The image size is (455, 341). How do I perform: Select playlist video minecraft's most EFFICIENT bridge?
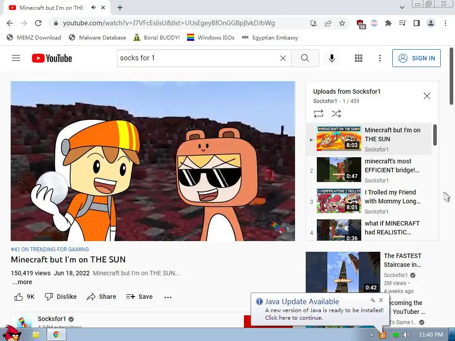point(368,170)
